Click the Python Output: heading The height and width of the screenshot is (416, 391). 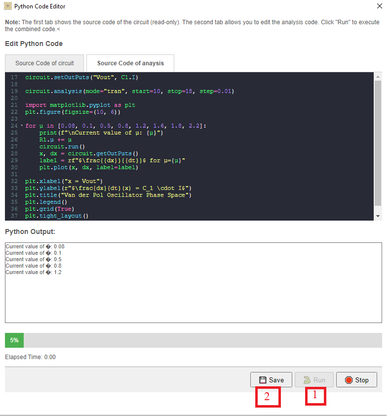pos(30,231)
